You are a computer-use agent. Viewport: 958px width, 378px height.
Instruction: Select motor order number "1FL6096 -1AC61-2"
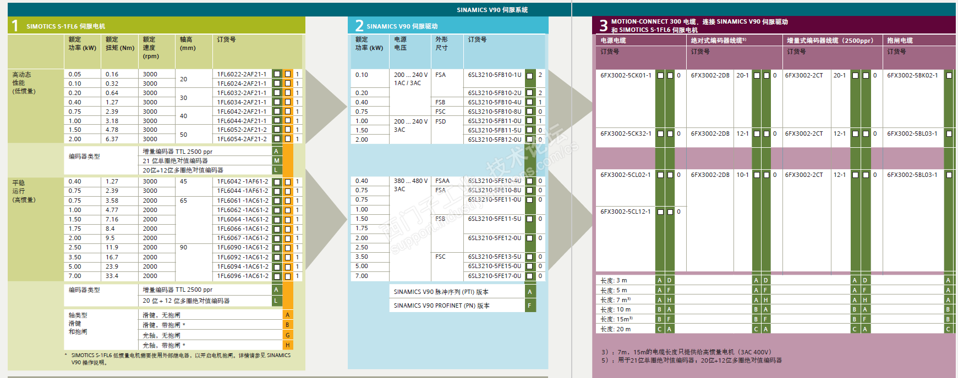(243, 276)
